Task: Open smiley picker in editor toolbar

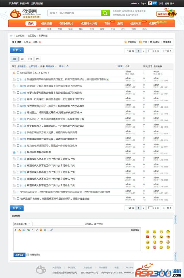Action: pyautogui.click(x=41, y=230)
